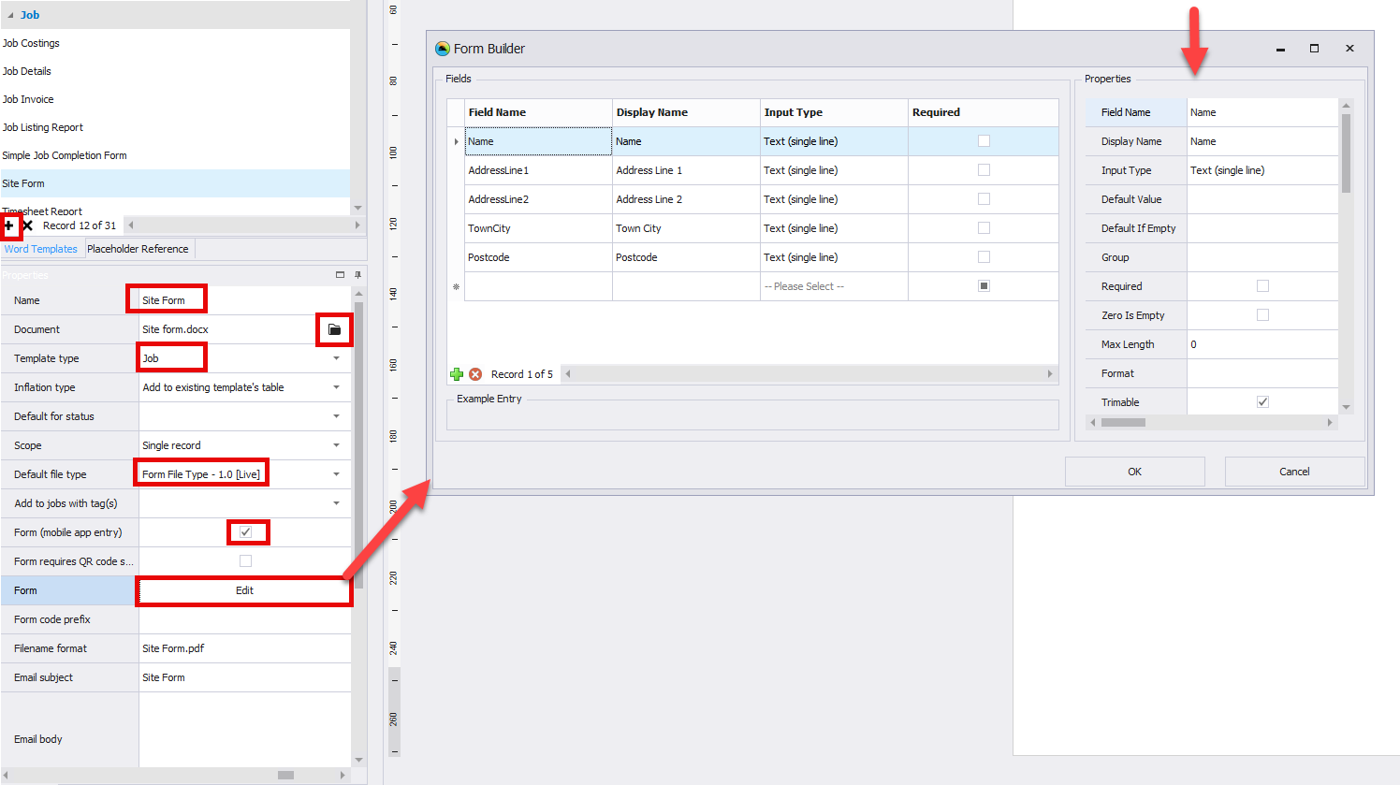Expand the Scope dropdown list

(x=336, y=445)
